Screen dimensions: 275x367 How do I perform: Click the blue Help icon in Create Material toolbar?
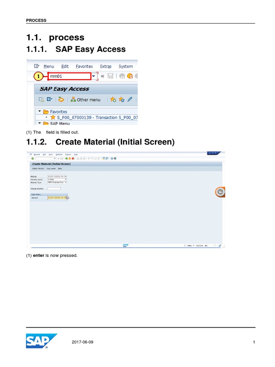pos(112,158)
